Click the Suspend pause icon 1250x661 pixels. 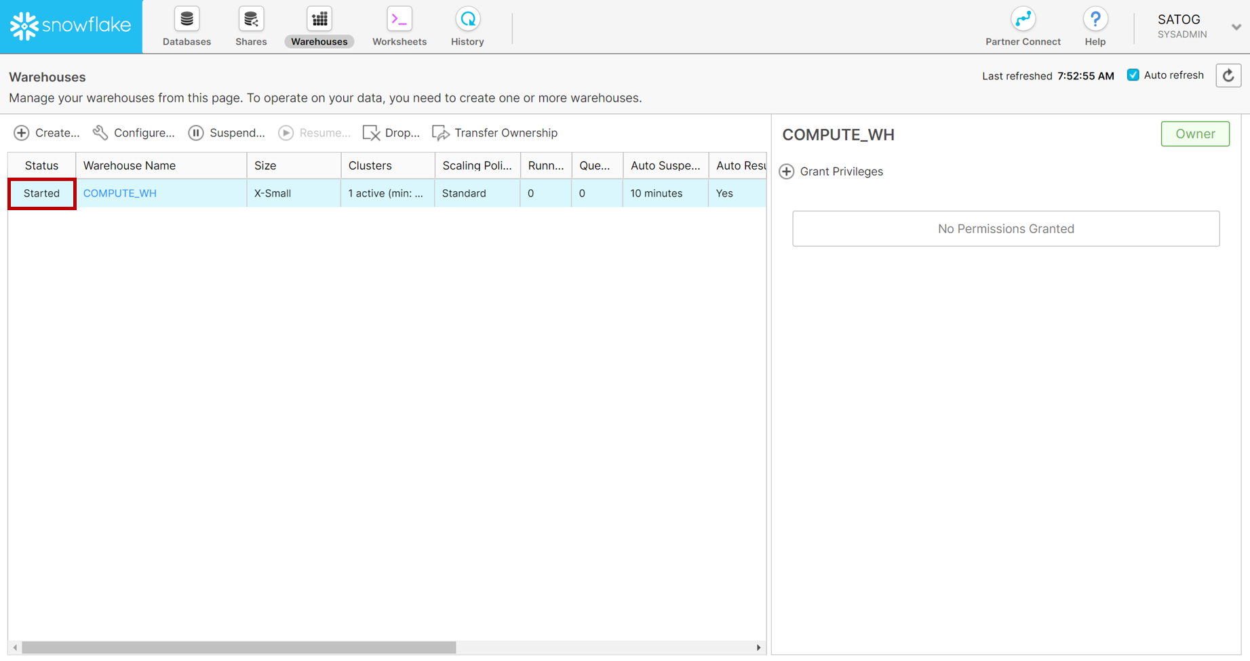[196, 133]
